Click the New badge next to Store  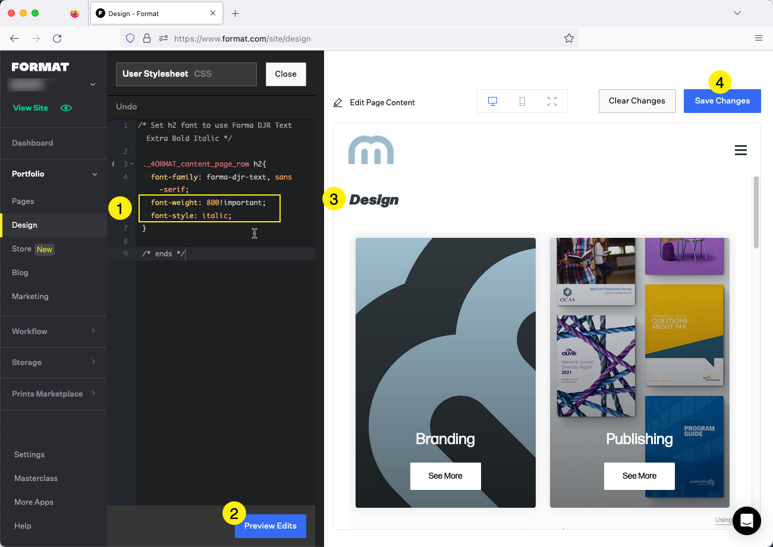[45, 249]
